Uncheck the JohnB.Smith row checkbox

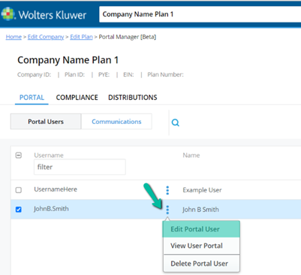tap(19, 210)
